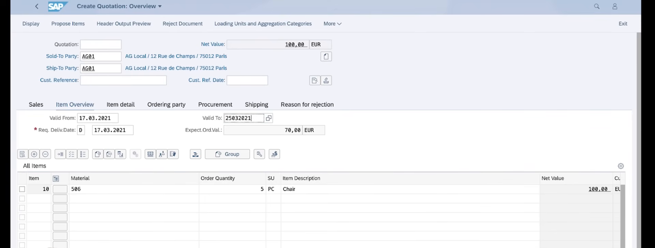
Task: Click the header output icon right of Cust. Ref. Date
Action: (326, 80)
